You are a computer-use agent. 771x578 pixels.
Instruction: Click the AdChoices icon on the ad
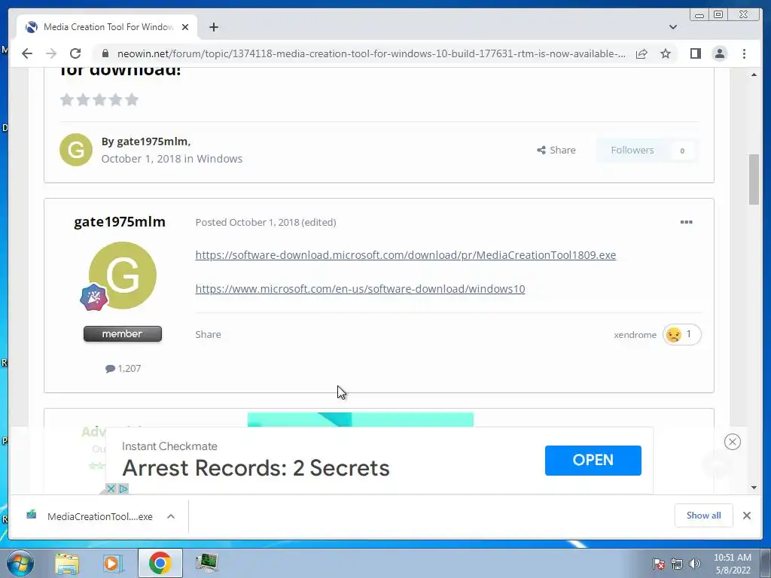123,488
